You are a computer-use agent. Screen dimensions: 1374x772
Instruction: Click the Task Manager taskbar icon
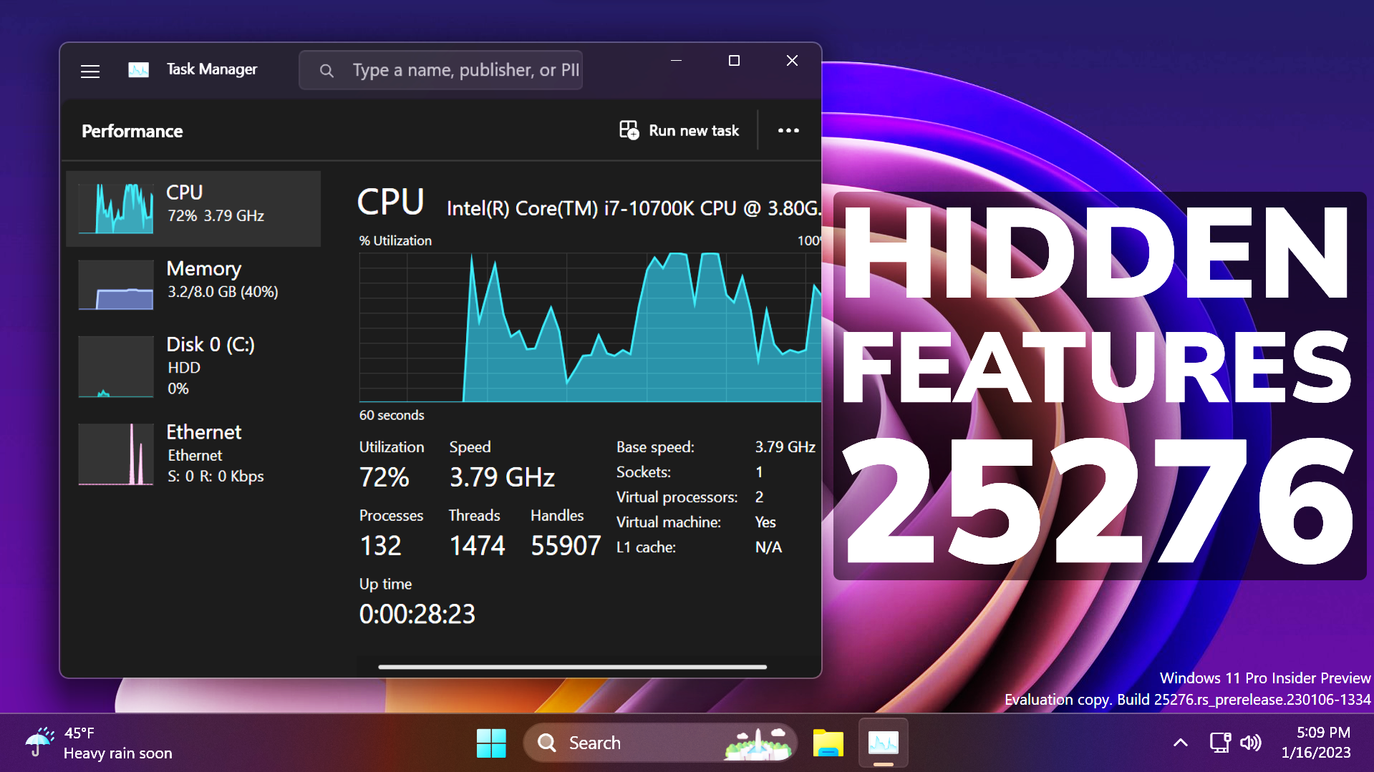click(x=883, y=743)
